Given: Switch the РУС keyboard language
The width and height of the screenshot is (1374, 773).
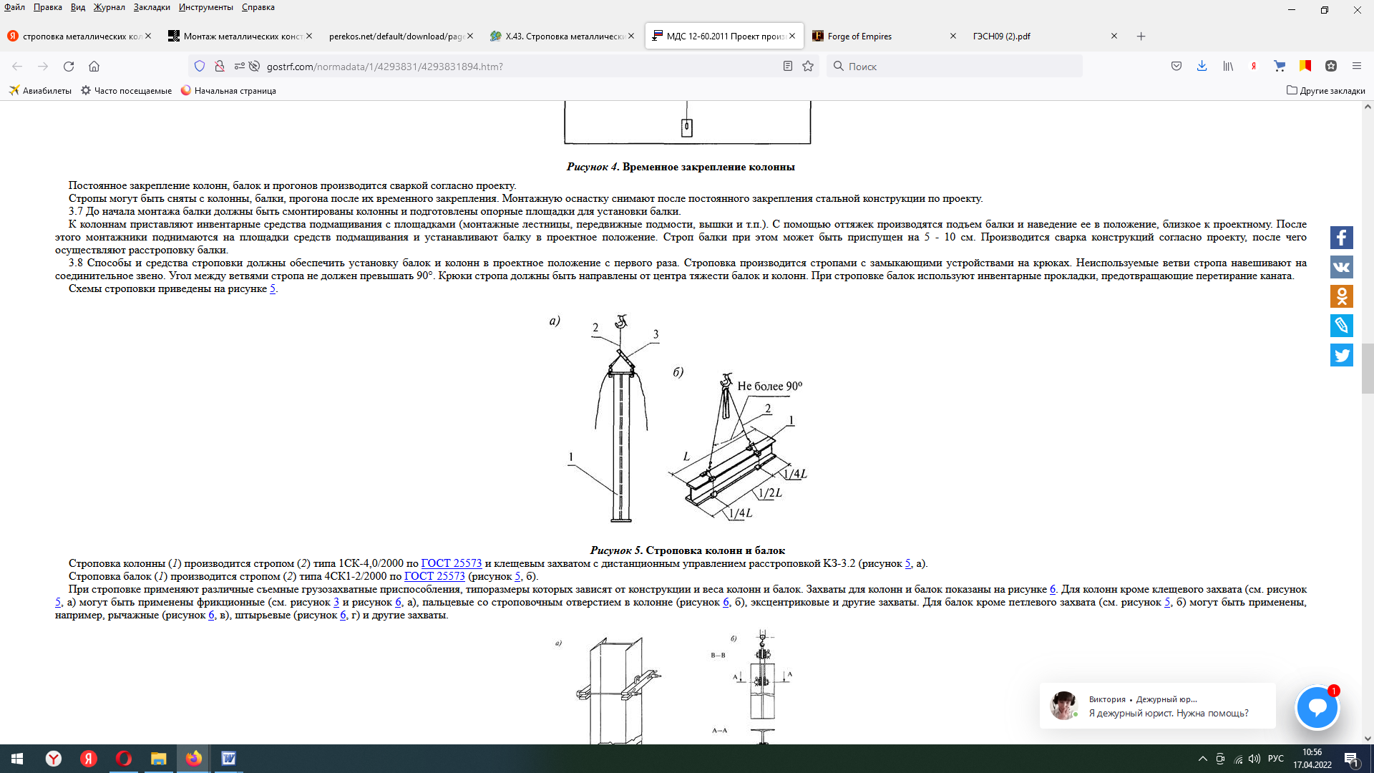Looking at the screenshot, I should 1276,759.
